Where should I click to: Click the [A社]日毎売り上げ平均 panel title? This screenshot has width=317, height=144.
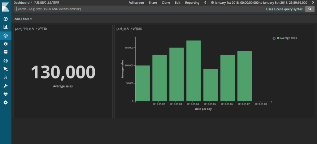point(31,29)
